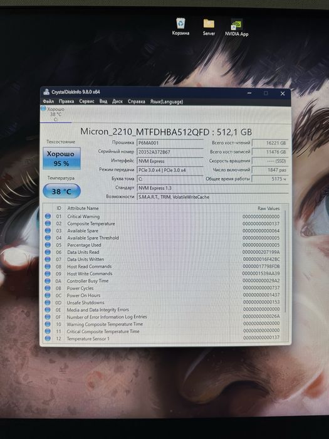
Task: Select the Critical Warning attribute text
Action: click(83, 216)
